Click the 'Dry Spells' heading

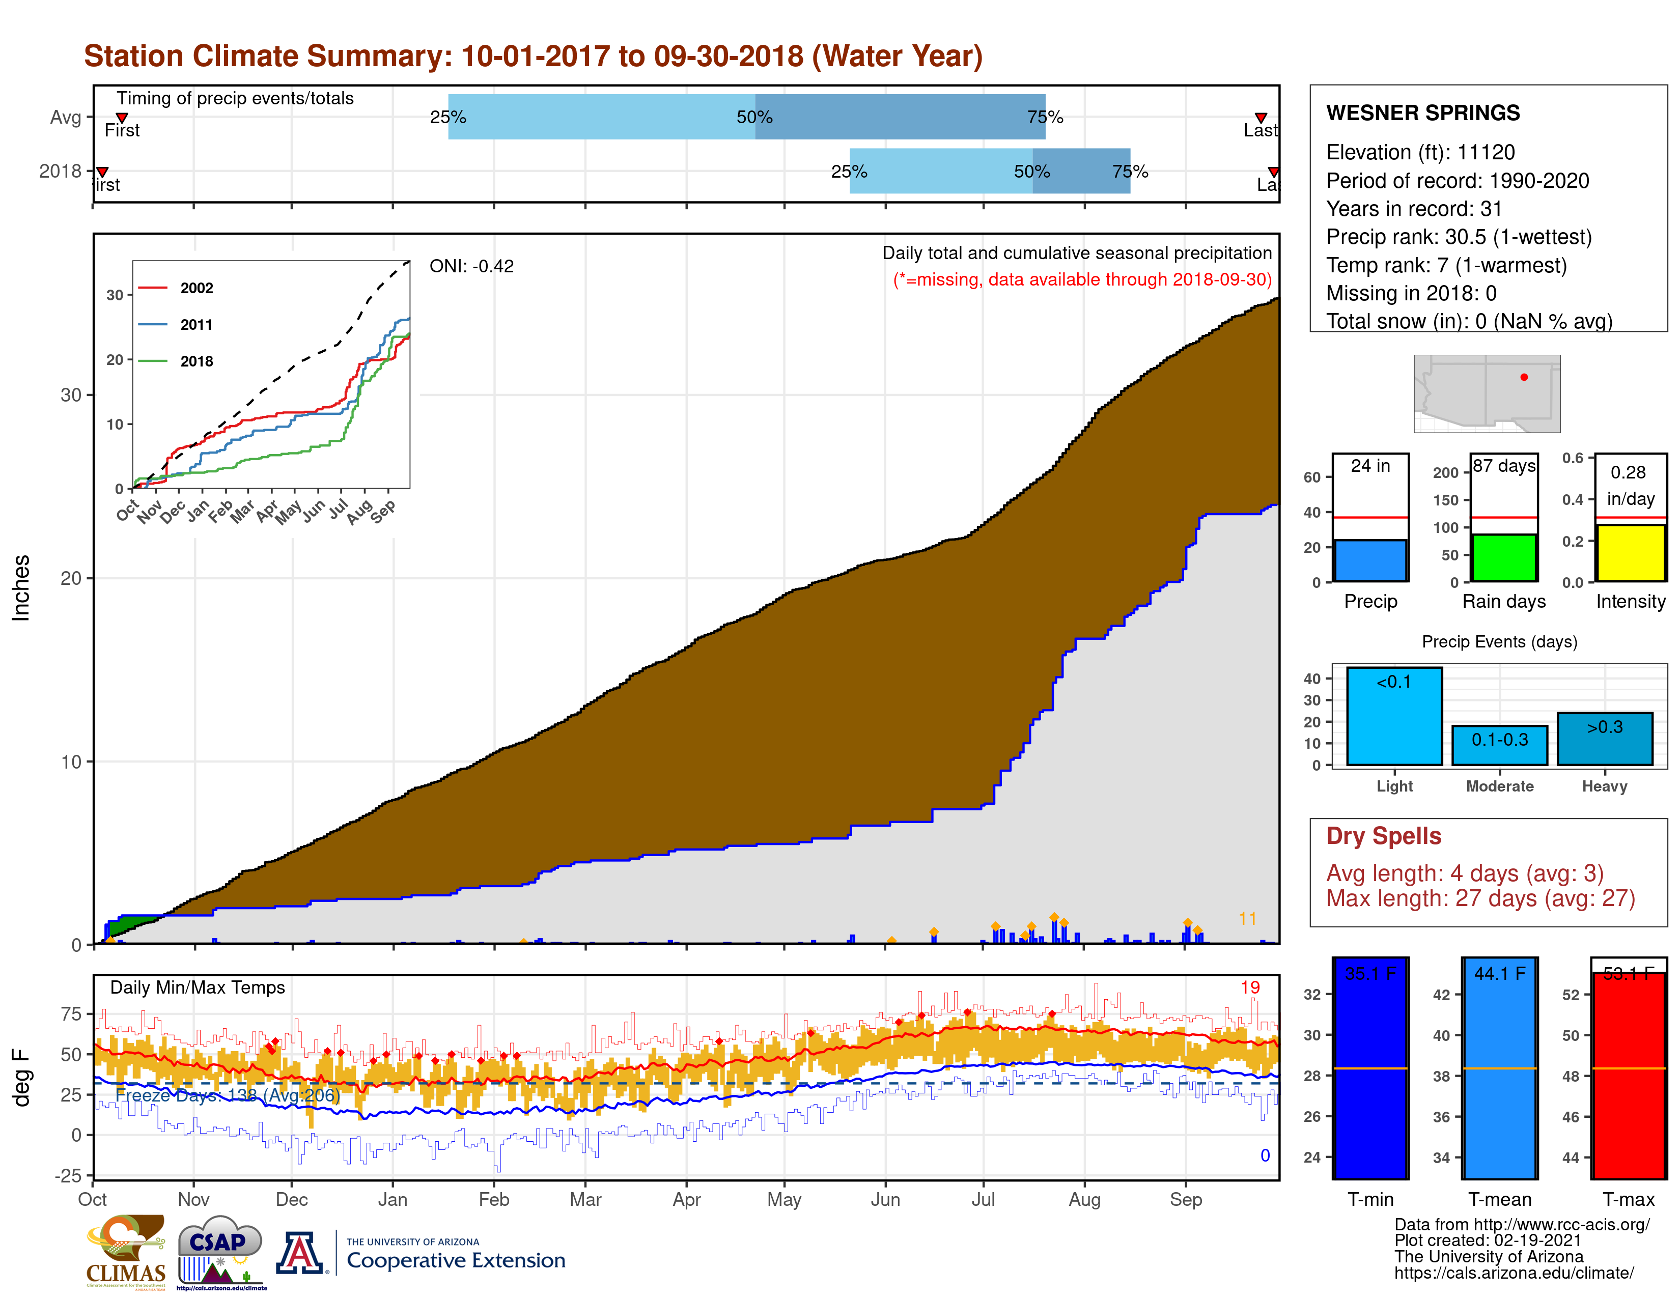click(1384, 836)
